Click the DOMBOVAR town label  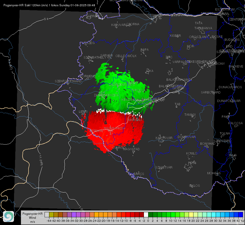tap(186, 137)
